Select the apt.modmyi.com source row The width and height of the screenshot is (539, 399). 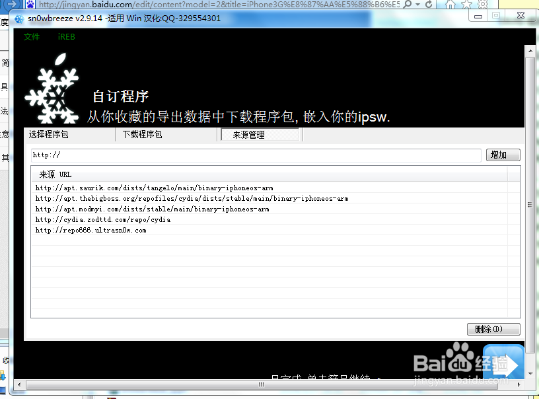coord(269,209)
